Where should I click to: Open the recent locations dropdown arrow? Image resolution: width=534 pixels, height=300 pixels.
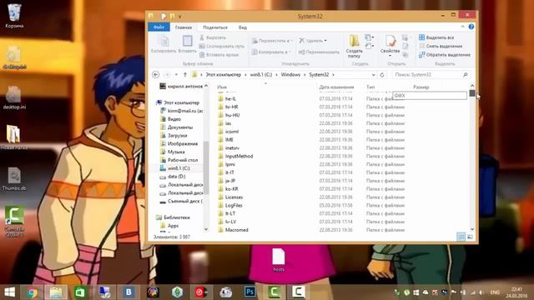click(x=176, y=74)
